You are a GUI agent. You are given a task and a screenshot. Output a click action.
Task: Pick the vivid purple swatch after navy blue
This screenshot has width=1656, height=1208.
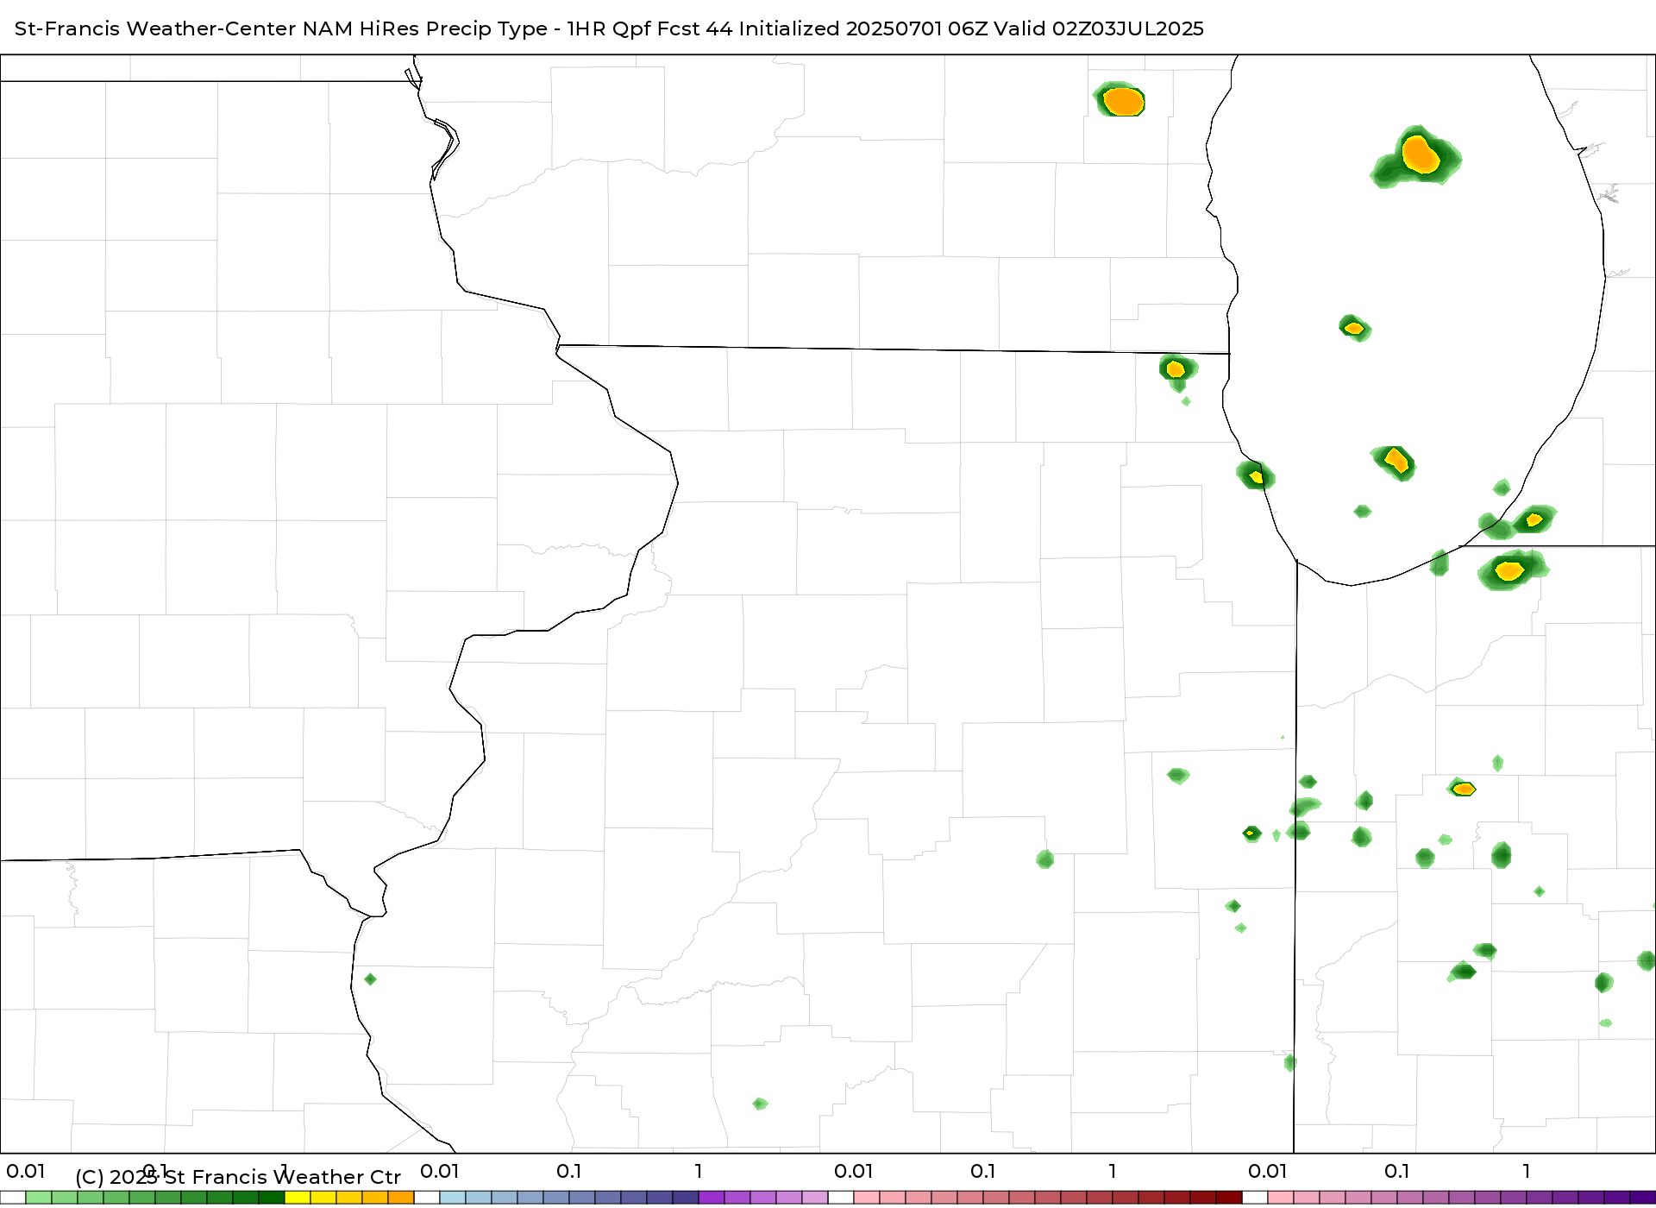[712, 1198]
